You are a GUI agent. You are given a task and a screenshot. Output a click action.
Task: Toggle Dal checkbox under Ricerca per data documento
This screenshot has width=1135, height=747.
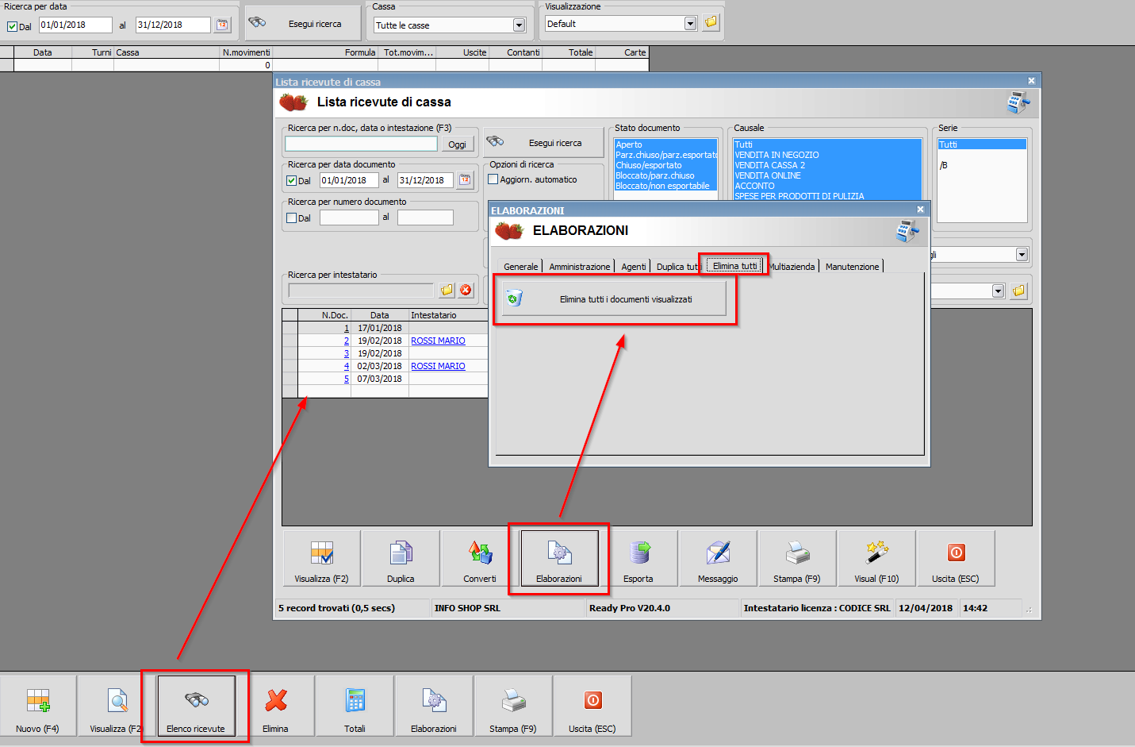point(291,181)
